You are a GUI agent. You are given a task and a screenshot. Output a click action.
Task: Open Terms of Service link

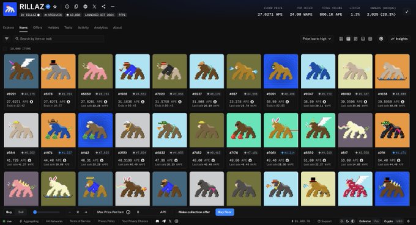tap(80, 221)
